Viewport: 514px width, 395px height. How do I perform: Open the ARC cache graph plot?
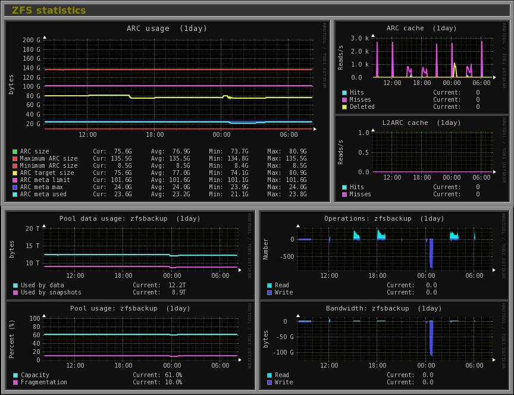click(x=432, y=58)
